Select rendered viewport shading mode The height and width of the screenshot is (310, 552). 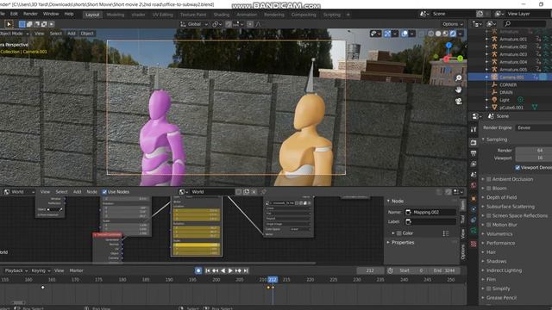tap(453, 34)
